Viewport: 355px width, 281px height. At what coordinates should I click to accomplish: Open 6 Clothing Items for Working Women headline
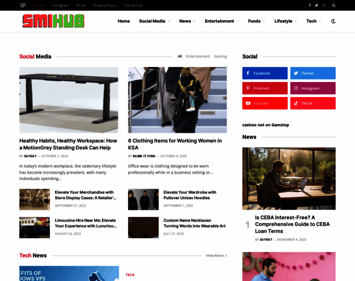click(175, 144)
